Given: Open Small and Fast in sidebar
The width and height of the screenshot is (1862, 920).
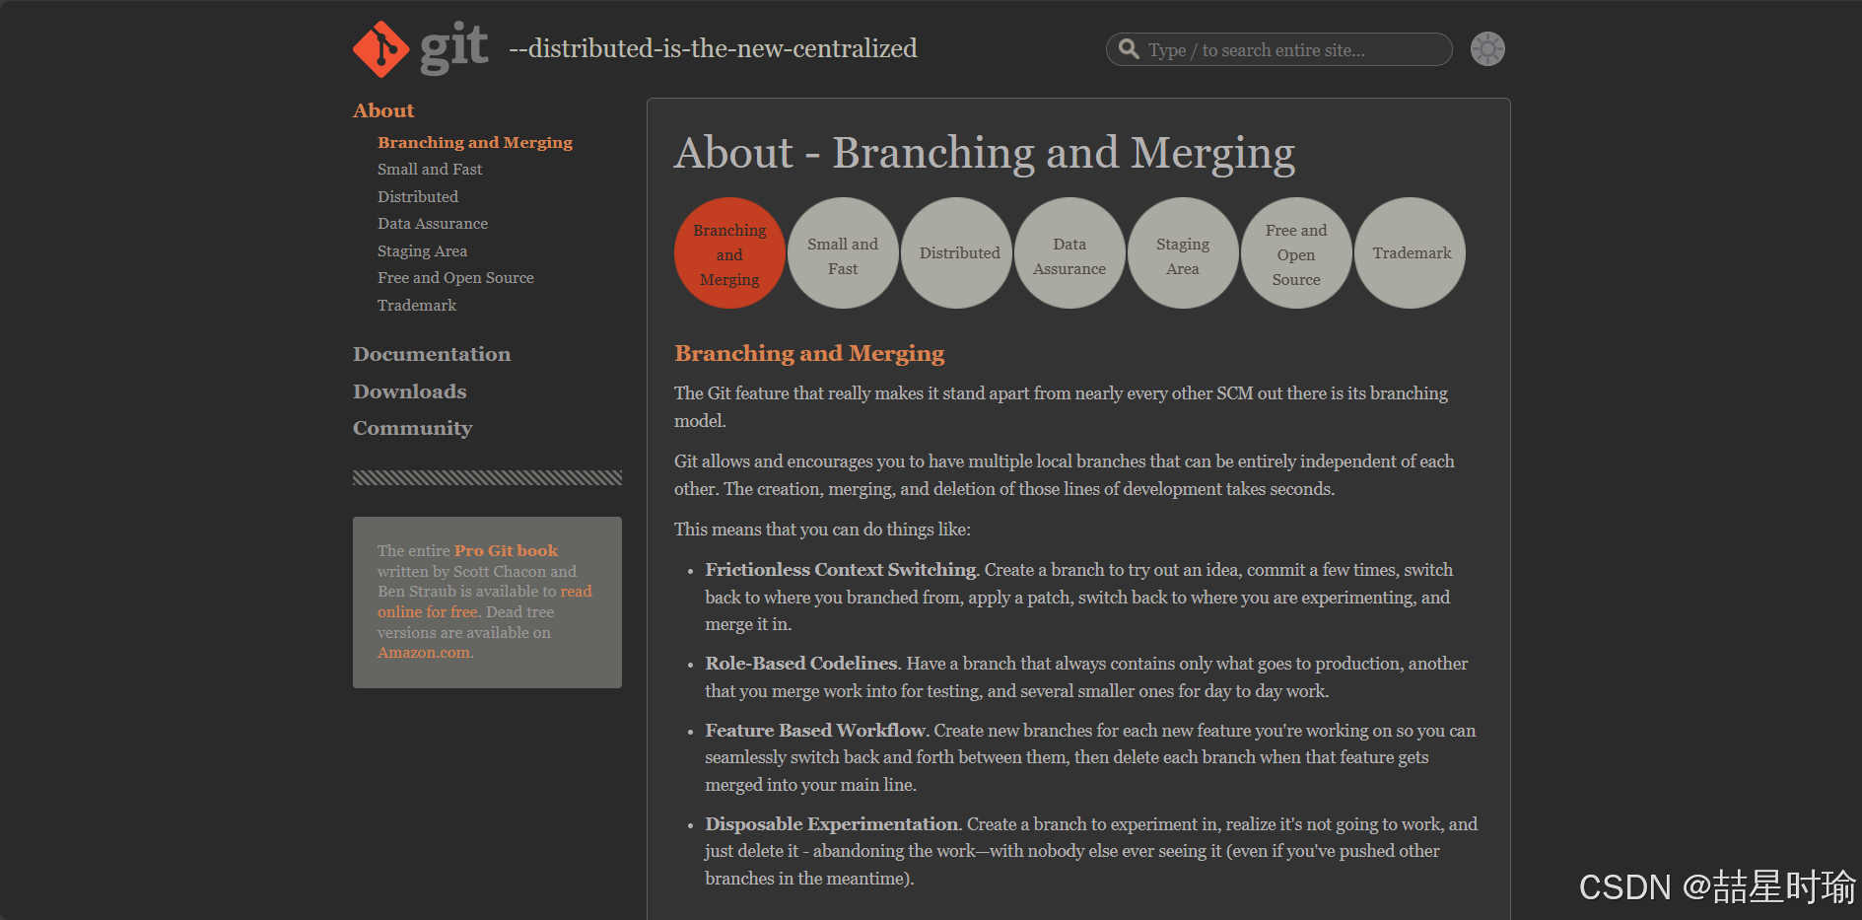Looking at the screenshot, I should [430, 170].
